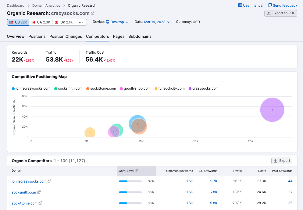The width and height of the screenshot is (303, 210).
Task: Select the Competitors tab
Action: click(98, 37)
